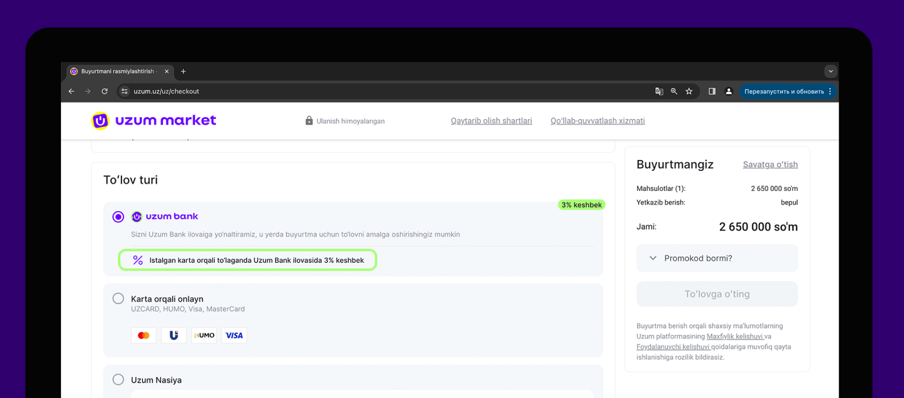This screenshot has height=398, width=904.
Task: Reload the checkout page
Action: point(105,91)
